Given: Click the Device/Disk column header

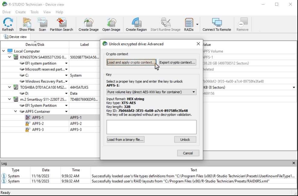Looking at the screenshot, I should 35,44.
